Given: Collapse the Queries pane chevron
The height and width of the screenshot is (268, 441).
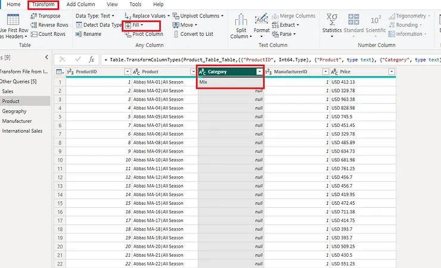Looking at the screenshot, I should pyautogui.click(x=47, y=57).
